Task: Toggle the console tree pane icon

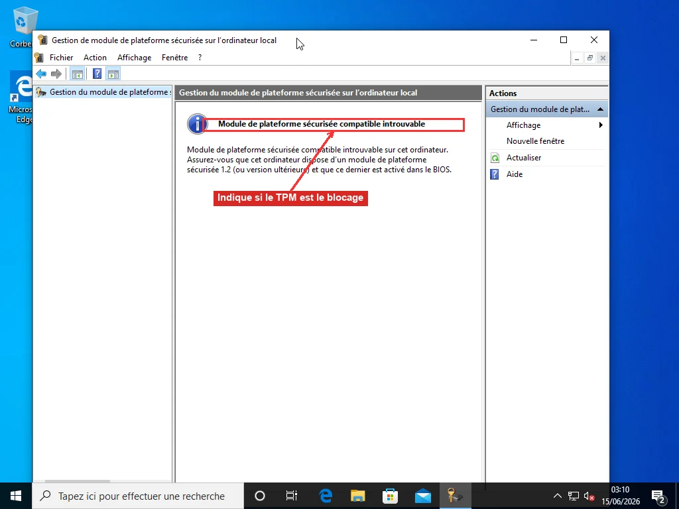Action: [x=78, y=74]
